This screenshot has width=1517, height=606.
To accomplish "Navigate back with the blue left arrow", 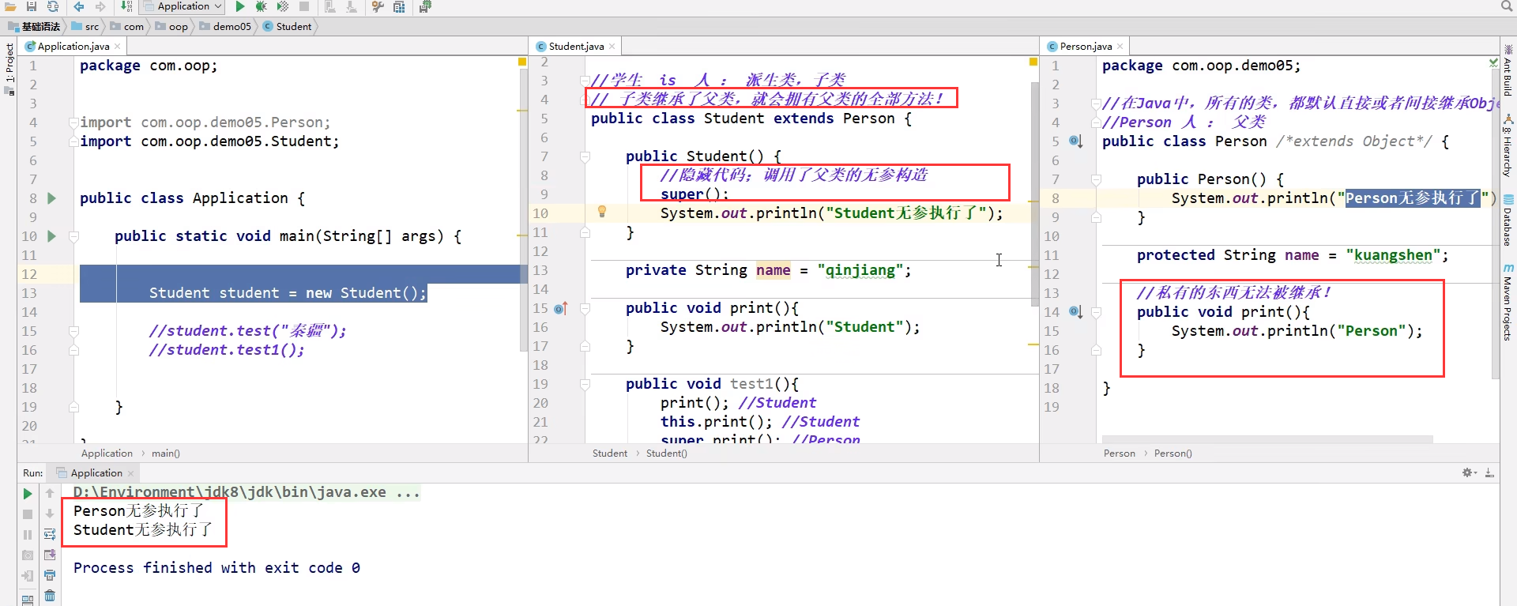I will [x=79, y=6].
